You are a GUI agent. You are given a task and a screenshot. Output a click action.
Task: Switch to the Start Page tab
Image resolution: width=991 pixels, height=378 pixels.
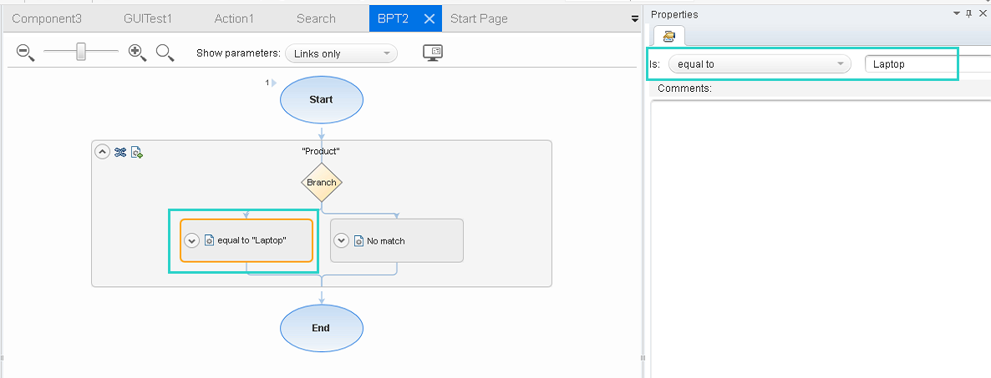coord(479,18)
